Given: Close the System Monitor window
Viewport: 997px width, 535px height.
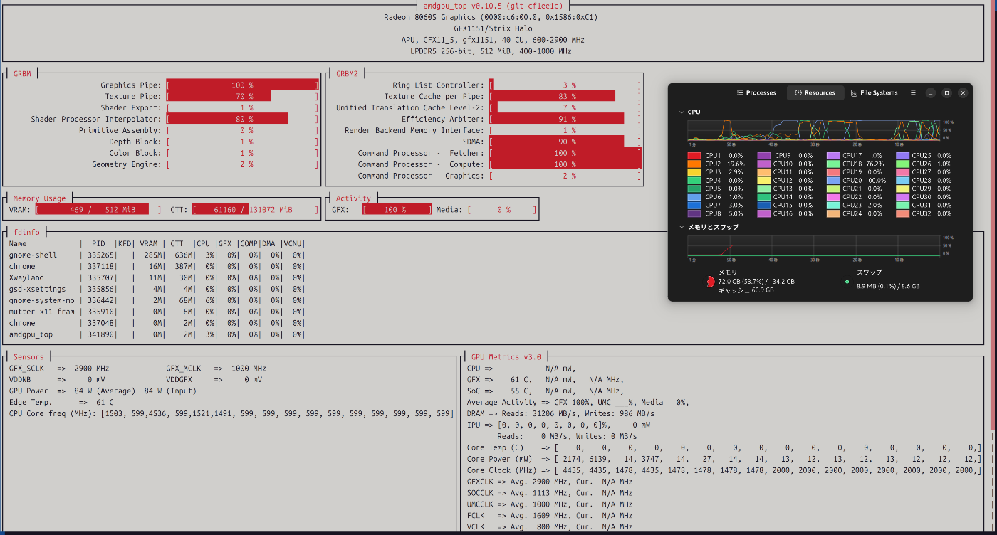Looking at the screenshot, I should [x=963, y=93].
